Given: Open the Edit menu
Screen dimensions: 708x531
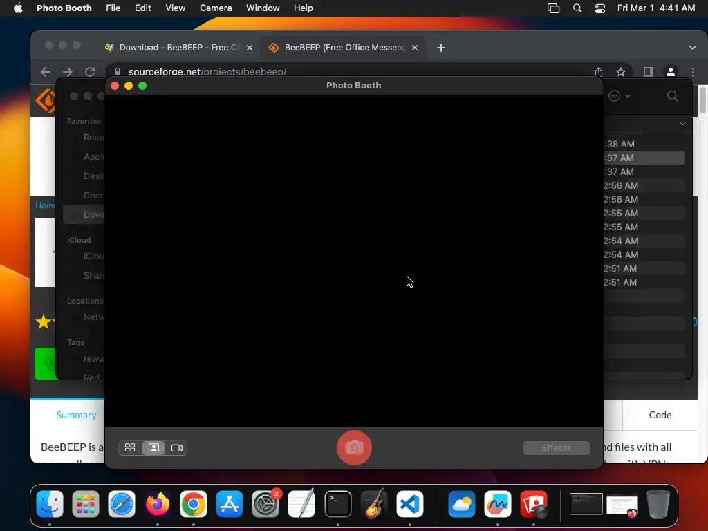Looking at the screenshot, I should pyautogui.click(x=142, y=8).
